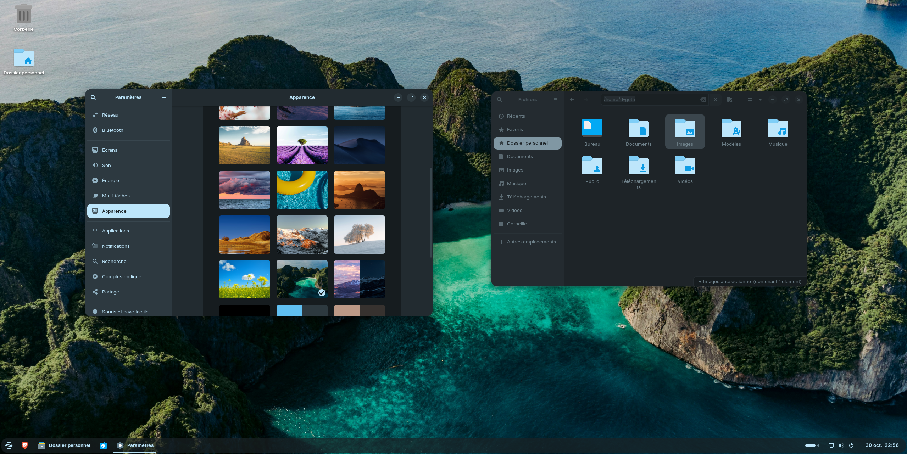Go back using the Files back arrow
This screenshot has width=907, height=454.
(x=572, y=100)
